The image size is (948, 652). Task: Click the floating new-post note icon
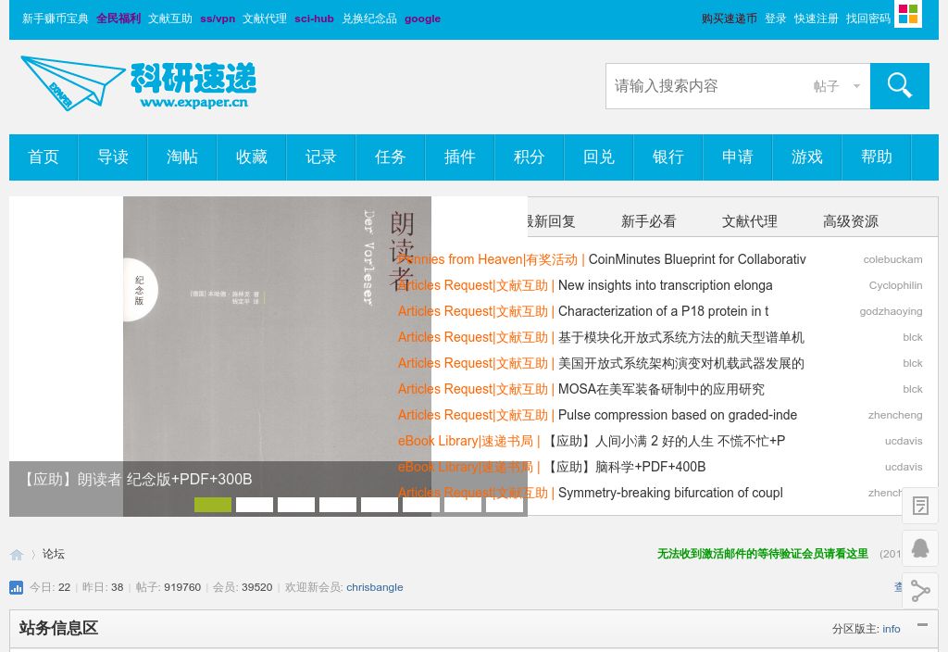pos(920,506)
